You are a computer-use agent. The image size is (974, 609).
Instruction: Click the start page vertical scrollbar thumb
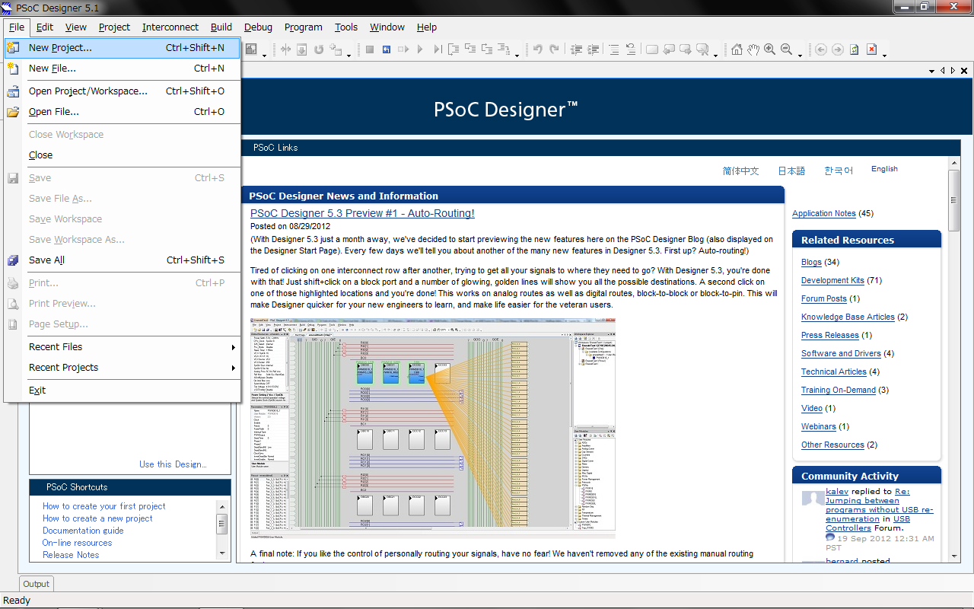954,200
